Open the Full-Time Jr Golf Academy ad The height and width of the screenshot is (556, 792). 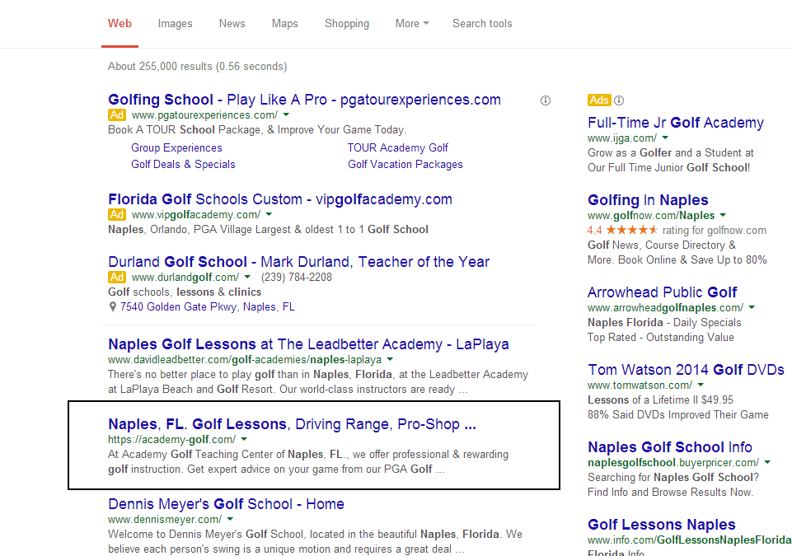(x=676, y=123)
